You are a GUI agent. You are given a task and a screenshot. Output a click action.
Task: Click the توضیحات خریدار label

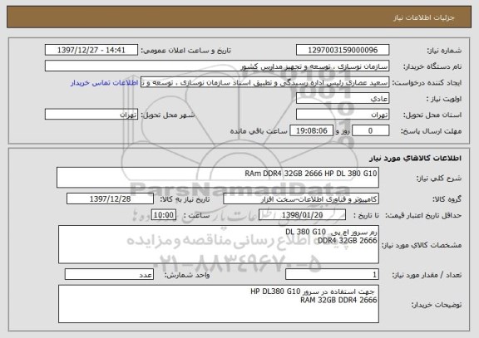(437, 305)
